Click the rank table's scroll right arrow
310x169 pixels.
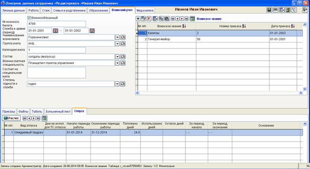pos(301,93)
